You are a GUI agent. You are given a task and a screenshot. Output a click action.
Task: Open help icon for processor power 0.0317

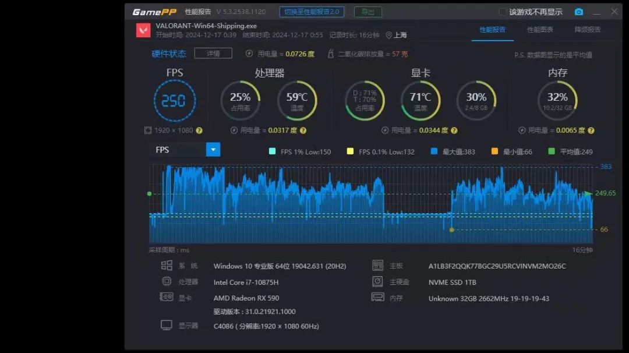coord(303,130)
